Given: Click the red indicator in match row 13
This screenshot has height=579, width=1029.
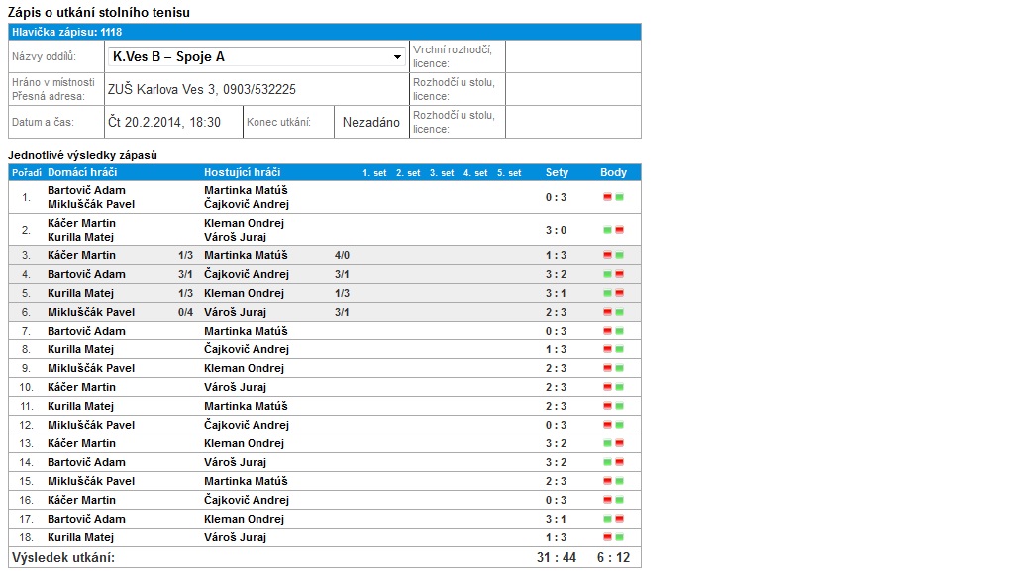Looking at the screenshot, I should coord(620,443).
